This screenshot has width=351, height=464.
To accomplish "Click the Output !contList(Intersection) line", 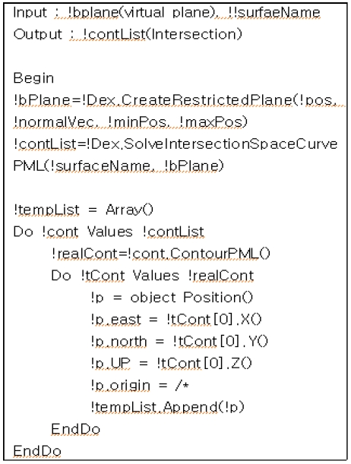I will coord(128,34).
